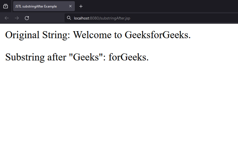238x147 pixels.
Task: Reload the current page
Action: 27,18
